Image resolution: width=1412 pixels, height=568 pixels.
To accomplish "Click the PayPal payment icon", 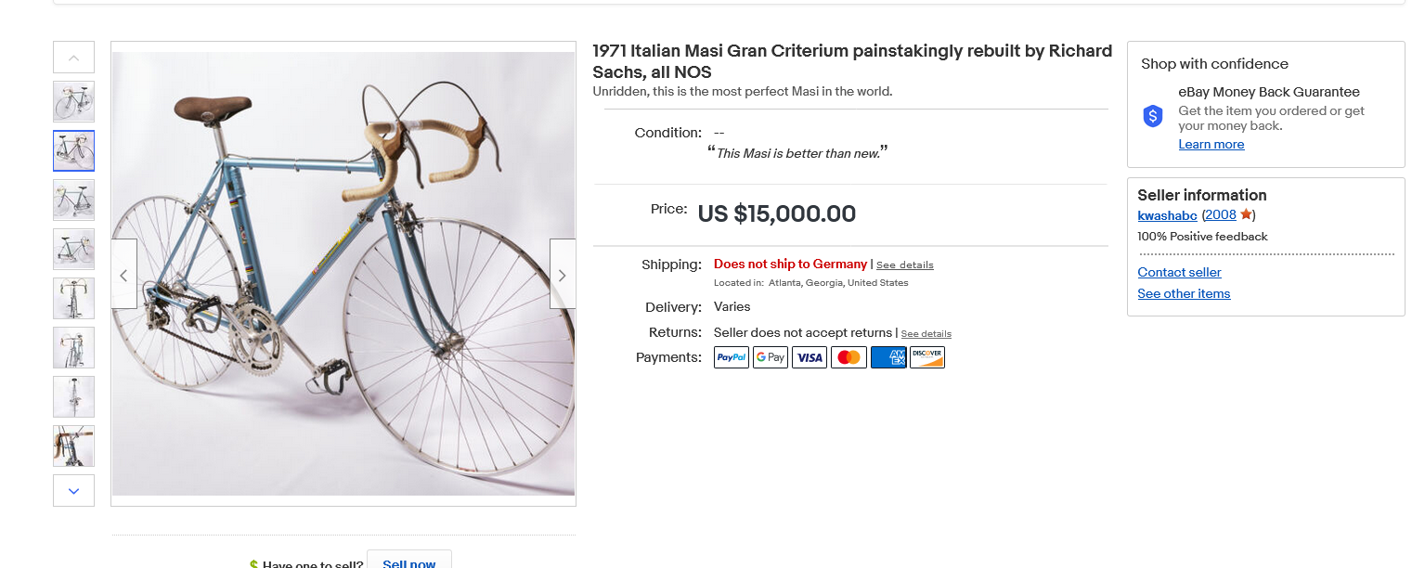I will 731,357.
